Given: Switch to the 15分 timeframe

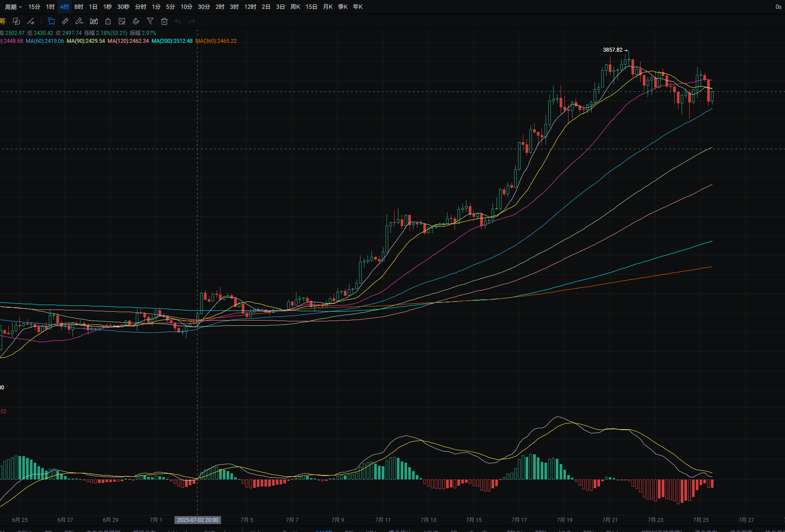Looking at the screenshot, I should 34,7.
